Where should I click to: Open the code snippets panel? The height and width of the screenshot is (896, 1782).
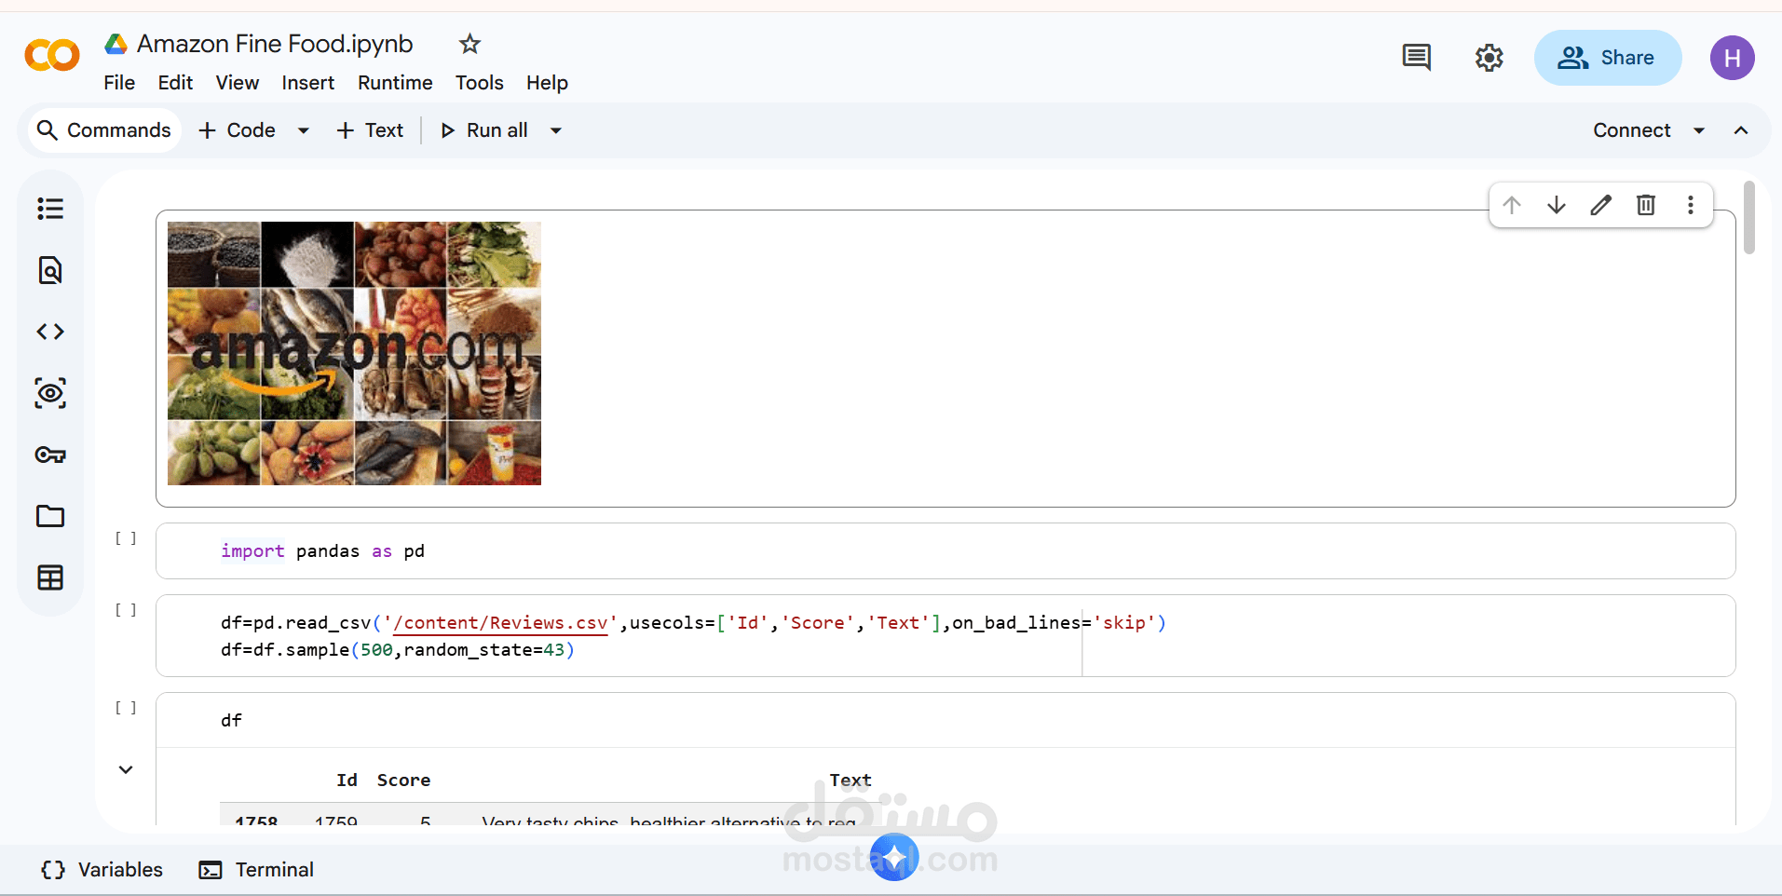point(50,331)
